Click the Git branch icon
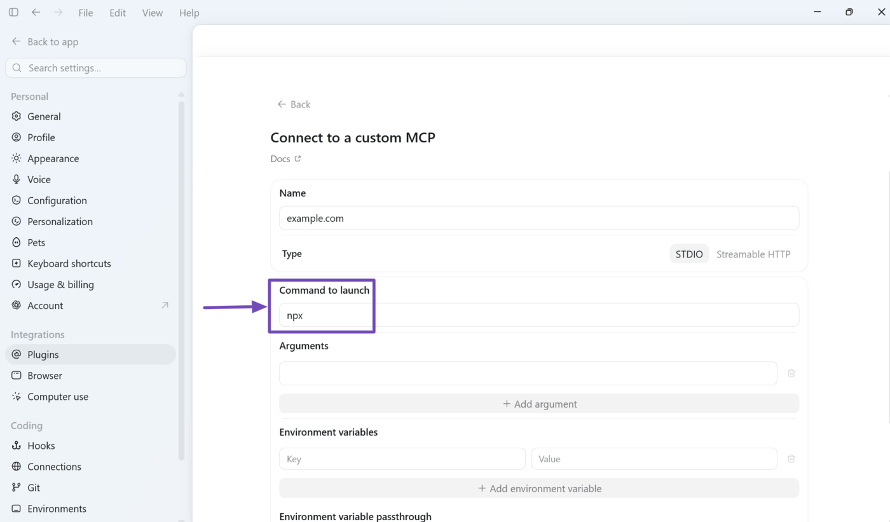This screenshot has height=522, width=890. click(17, 488)
